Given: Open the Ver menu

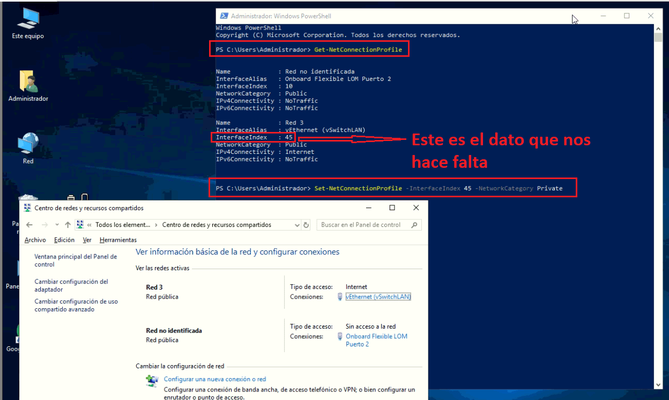Looking at the screenshot, I should pos(86,240).
